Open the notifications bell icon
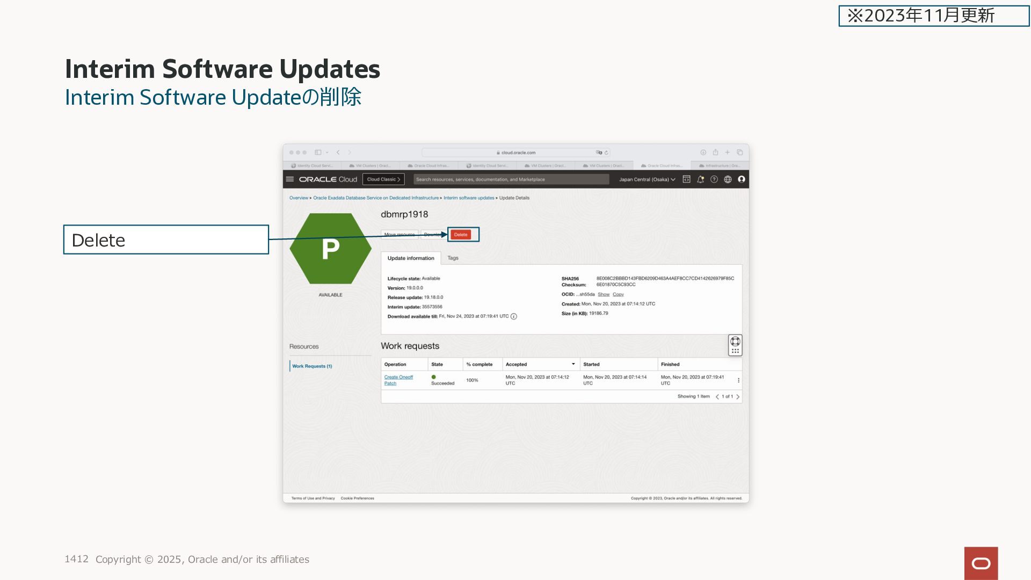This screenshot has width=1031, height=580. point(700,179)
